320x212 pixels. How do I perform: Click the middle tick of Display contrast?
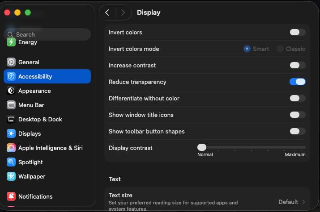pos(252,150)
